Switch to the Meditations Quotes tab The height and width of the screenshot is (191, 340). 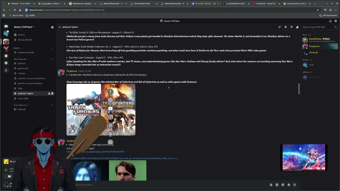click(x=82, y=4)
